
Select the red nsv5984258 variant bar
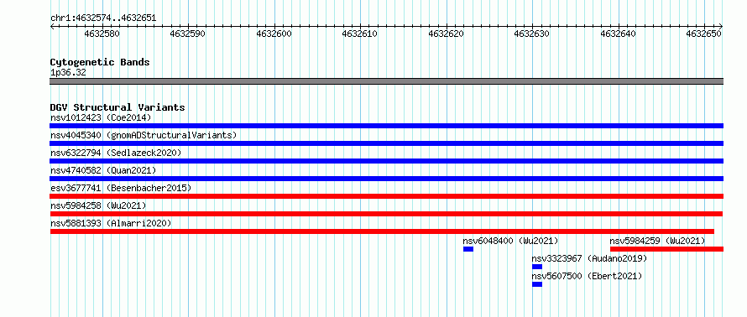(386, 214)
